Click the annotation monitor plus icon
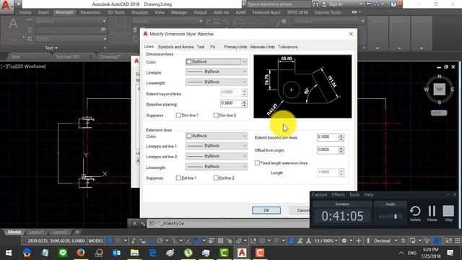462x260 pixels. coord(358,240)
